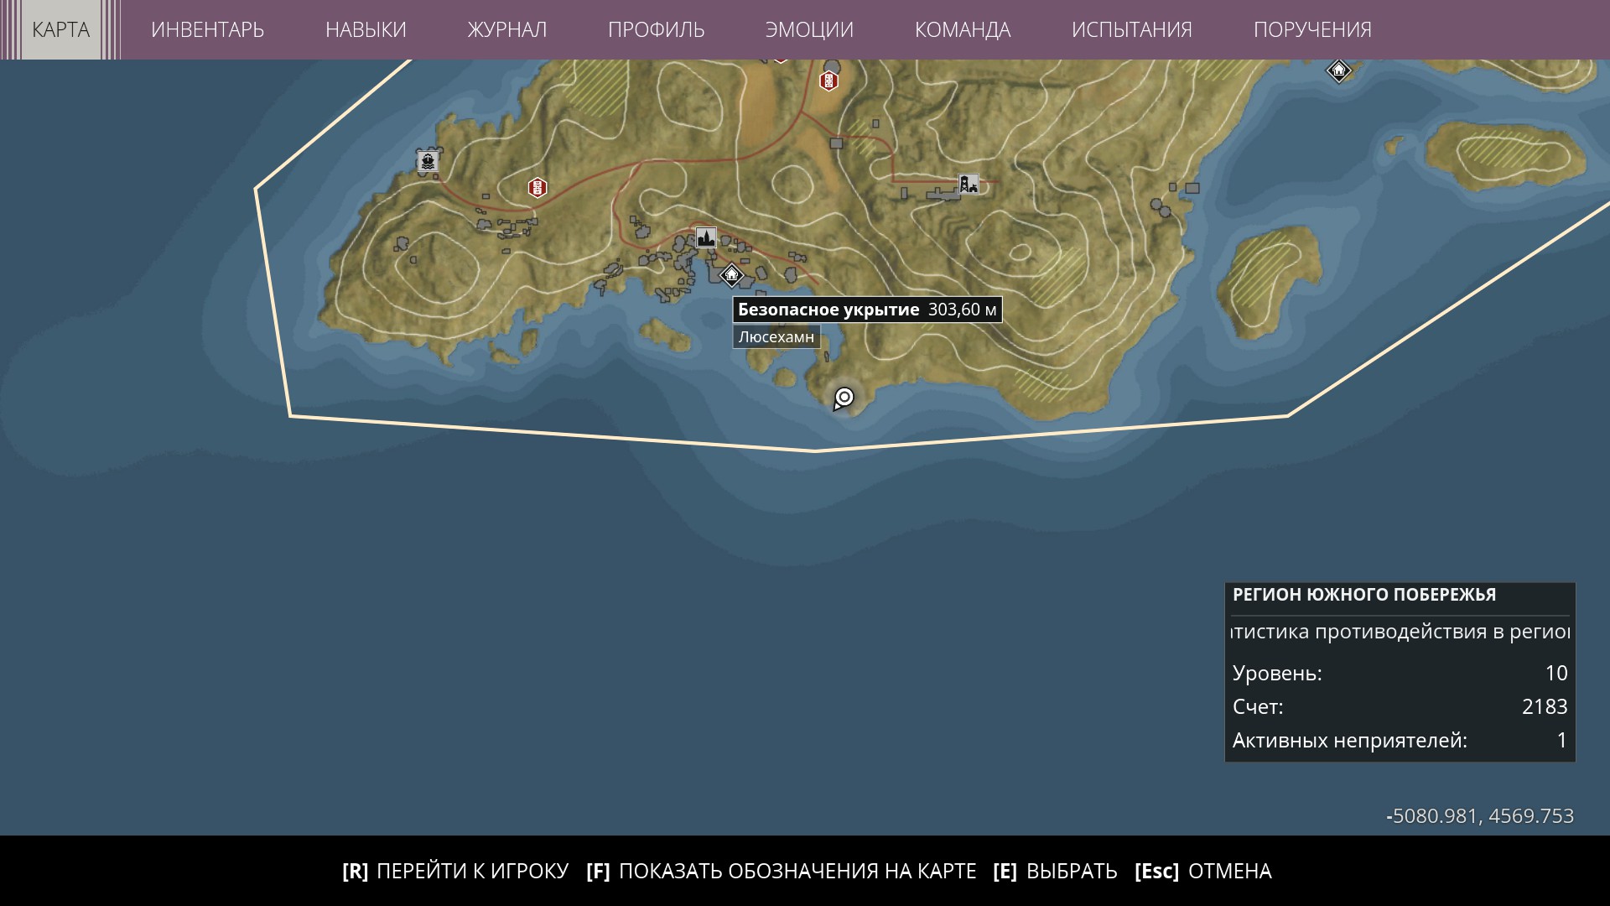Select the Люсехамн safe house marker
Viewport: 1610px width, 906px height.
tap(732, 274)
